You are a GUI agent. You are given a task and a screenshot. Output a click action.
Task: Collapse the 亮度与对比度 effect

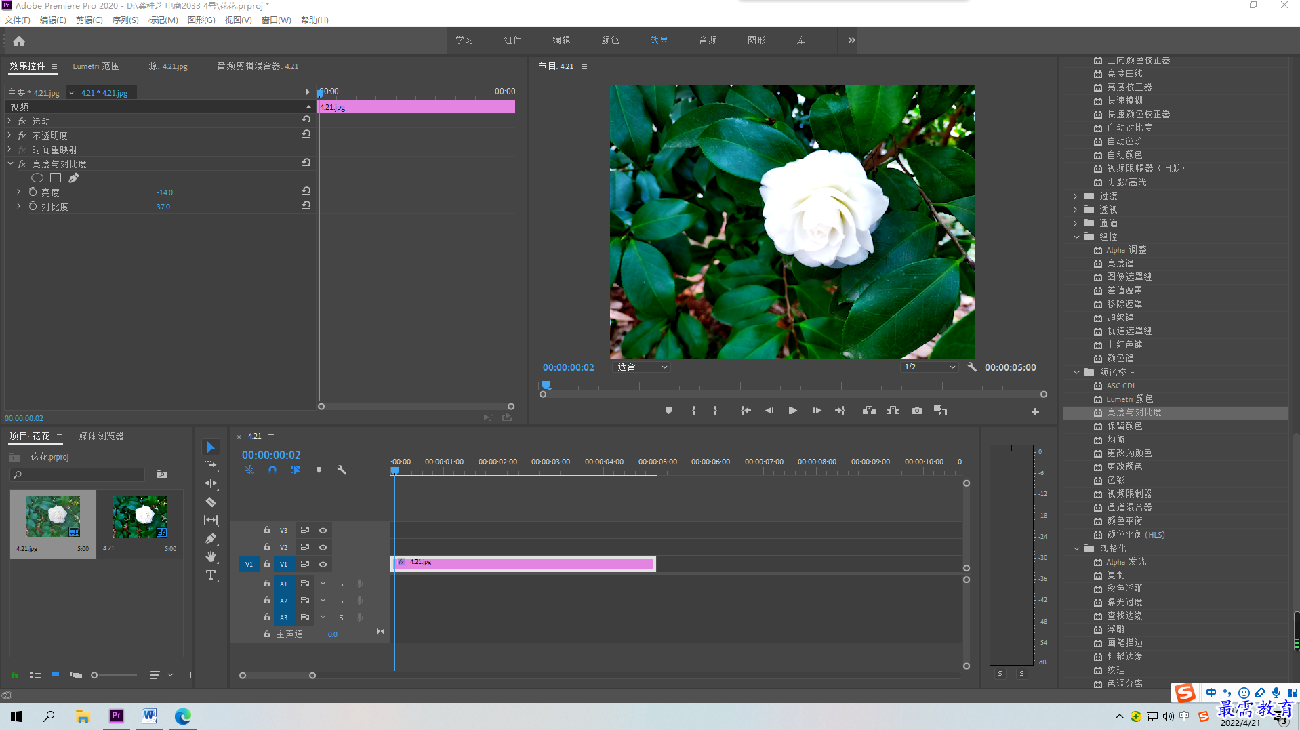[10, 163]
